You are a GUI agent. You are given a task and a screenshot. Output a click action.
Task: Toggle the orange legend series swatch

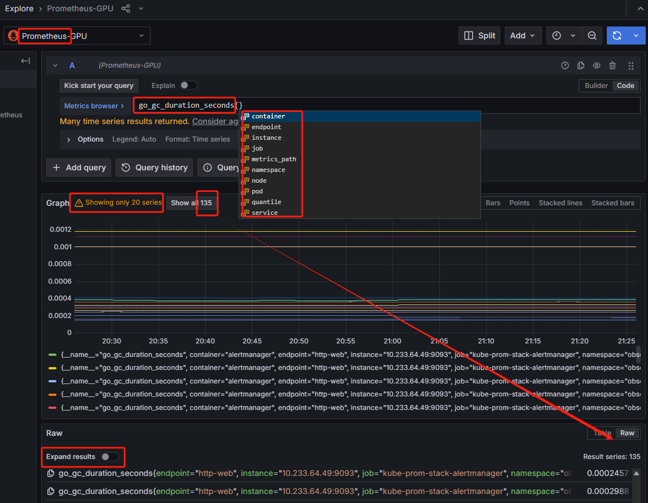(x=52, y=394)
